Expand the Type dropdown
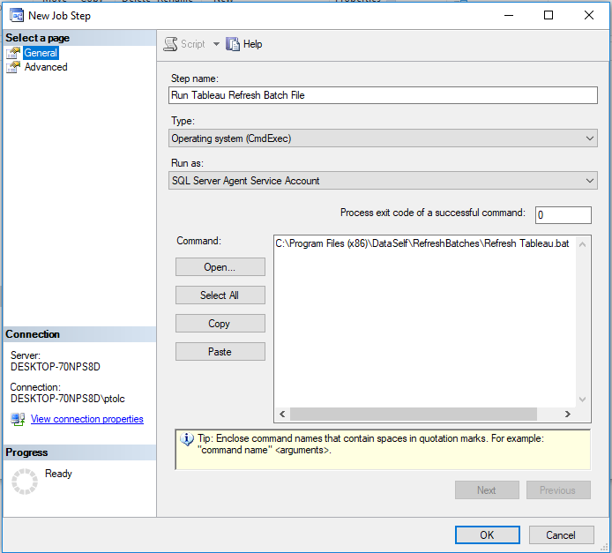Viewport: 612px width, 553px height. (x=589, y=138)
